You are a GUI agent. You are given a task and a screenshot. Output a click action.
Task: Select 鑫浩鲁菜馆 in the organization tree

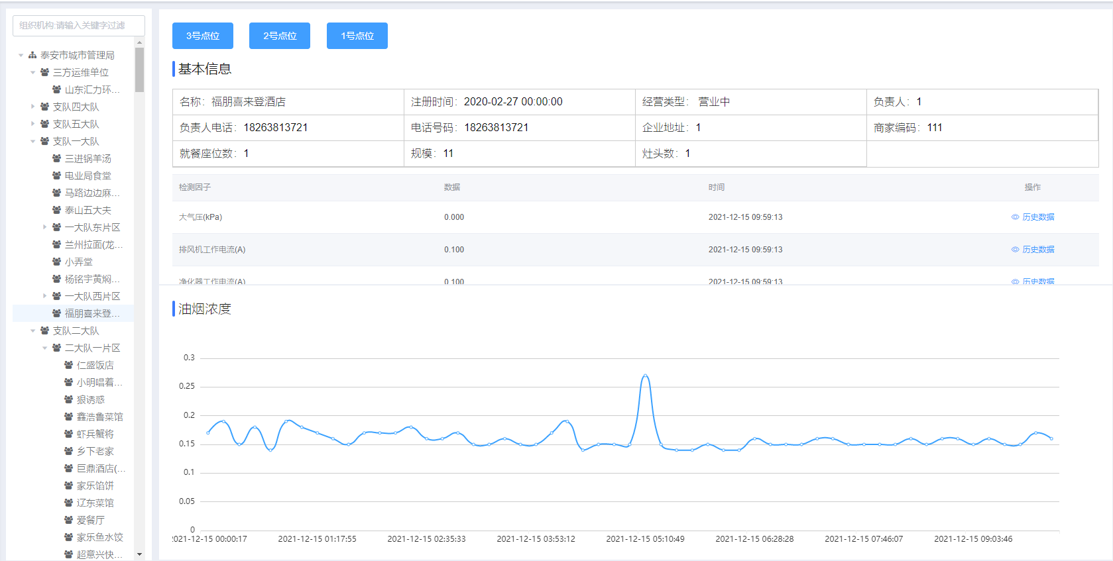click(99, 417)
